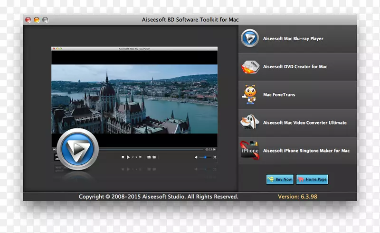Click the Aiseesoft Mac Blu-ray Player icon
The image size is (380, 233).
(249, 38)
